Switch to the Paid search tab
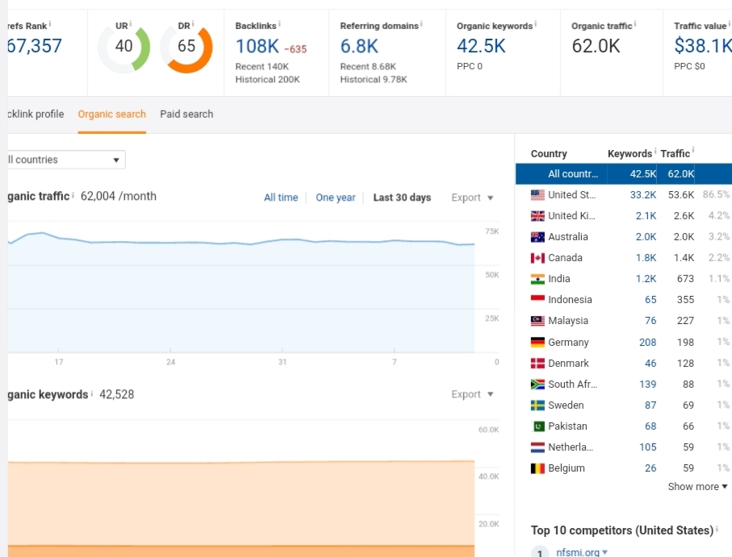 (x=186, y=114)
